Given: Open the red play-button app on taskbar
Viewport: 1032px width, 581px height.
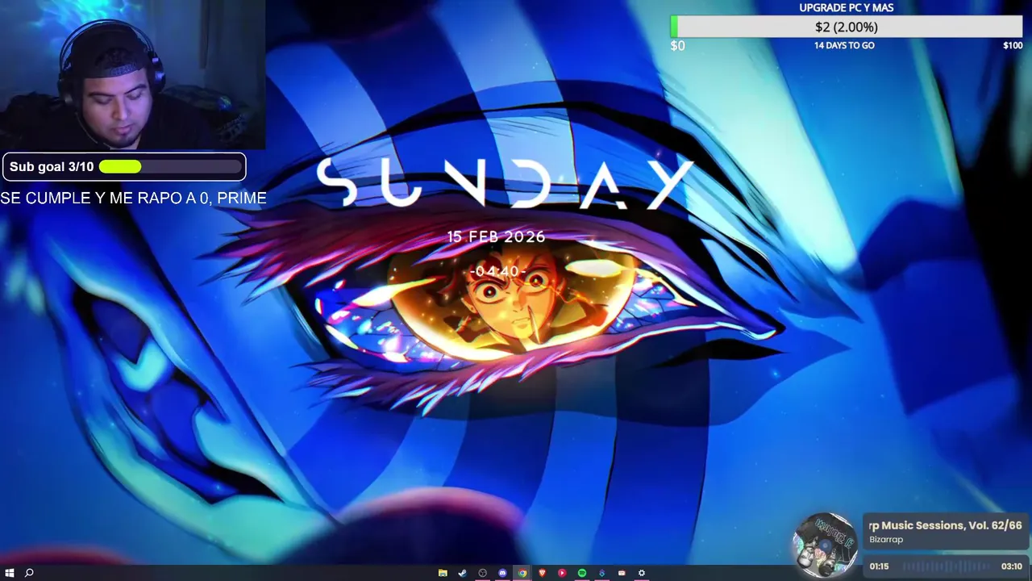Looking at the screenshot, I should pyautogui.click(x=562, y=573).
